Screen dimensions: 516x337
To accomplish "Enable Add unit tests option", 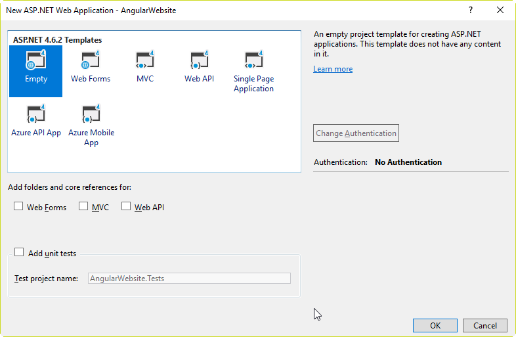I will [x=19, y=253].
